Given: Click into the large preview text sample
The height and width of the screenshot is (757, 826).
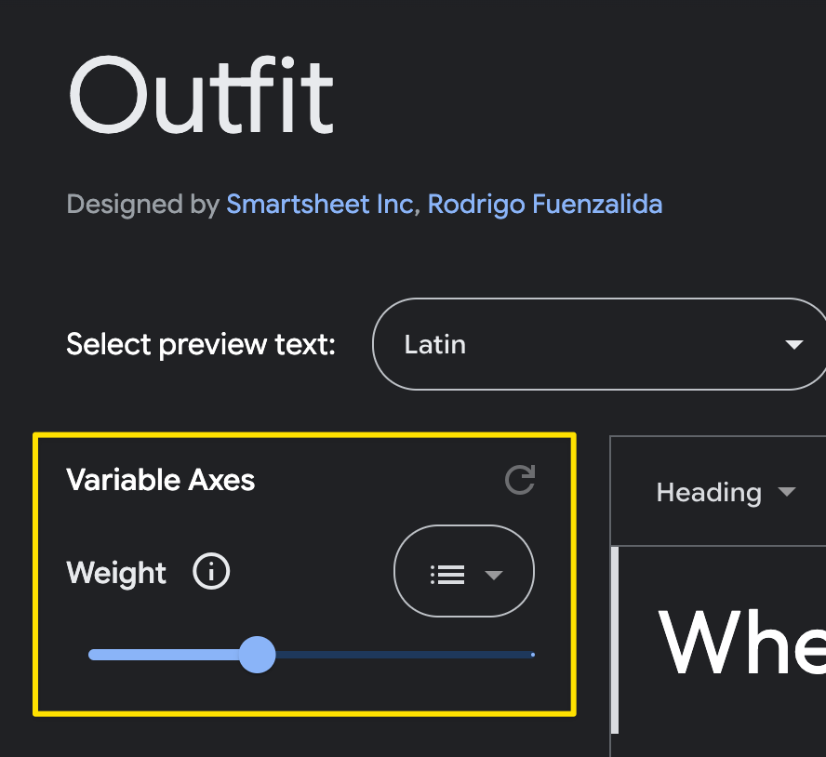Looking at the screenshot, I should pos(741,642).
